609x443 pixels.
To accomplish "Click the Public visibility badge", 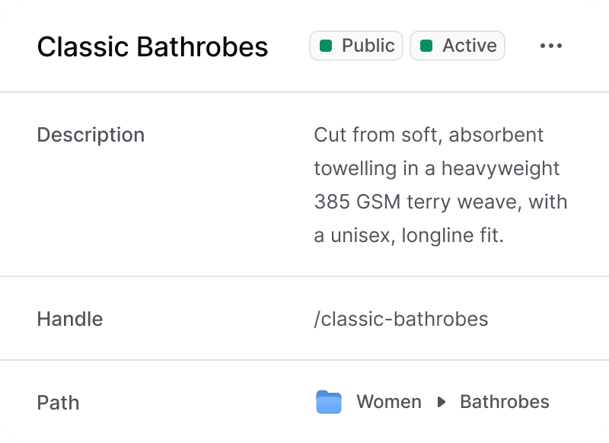I will [356, 46].
